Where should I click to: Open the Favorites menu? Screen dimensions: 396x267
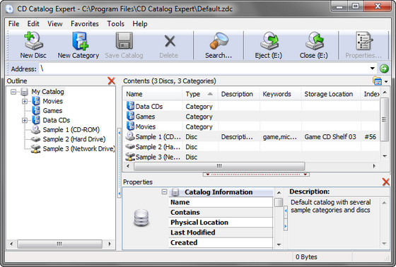click(85, 24)
